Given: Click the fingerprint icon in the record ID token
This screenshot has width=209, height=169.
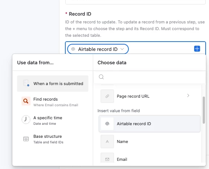Looking at the screenshot, I should pyautogui.click(x=73, y=49).
